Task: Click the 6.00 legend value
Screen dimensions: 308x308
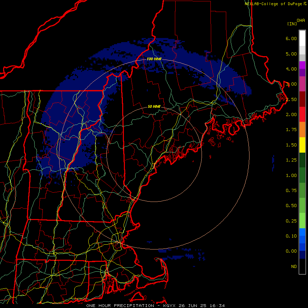Action: click(291, 38)
